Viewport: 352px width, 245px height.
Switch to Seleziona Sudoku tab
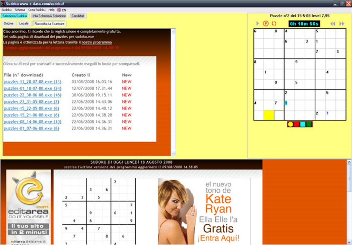pyautogui.click(x=14, y=16)
